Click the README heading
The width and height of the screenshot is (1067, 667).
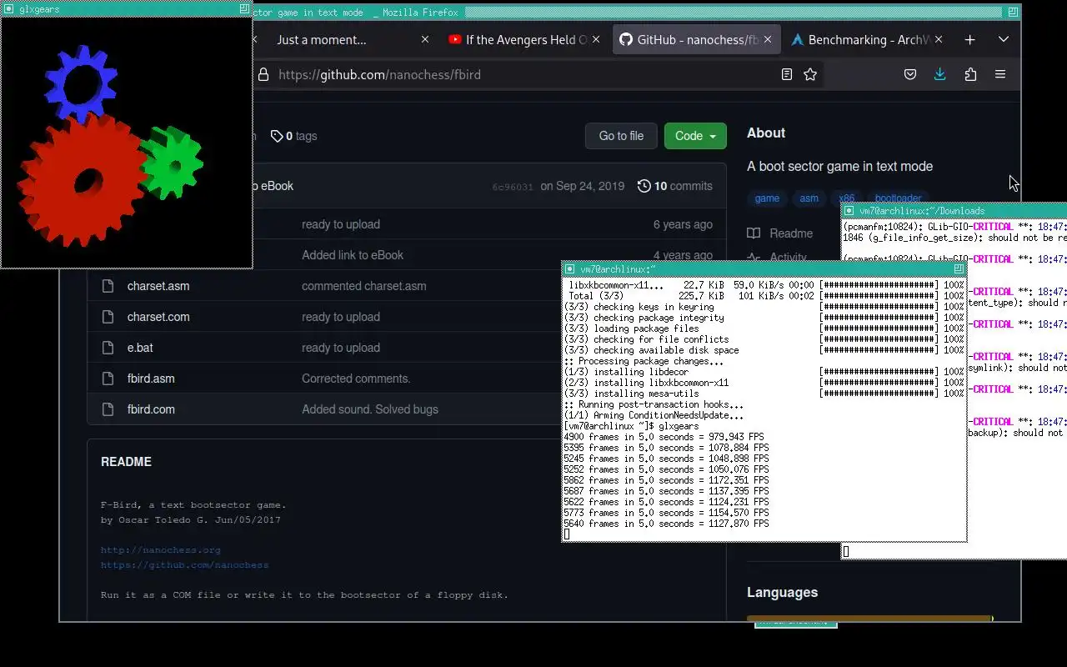click(126, 462)
